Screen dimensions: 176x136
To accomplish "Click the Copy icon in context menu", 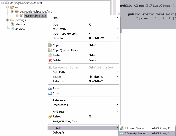I will tap(50, 45).
